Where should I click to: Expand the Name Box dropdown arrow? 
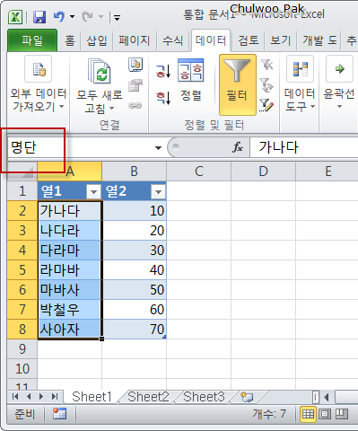pos(158,147)
